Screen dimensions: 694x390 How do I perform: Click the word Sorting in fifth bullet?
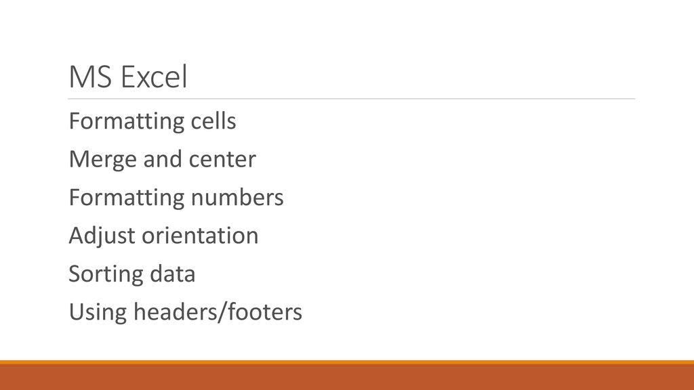coord(106,274)
